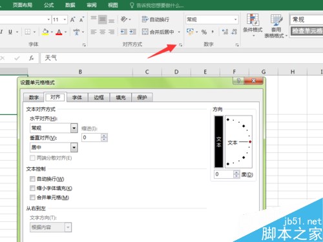Align text left in ribbon

(94, 32)
